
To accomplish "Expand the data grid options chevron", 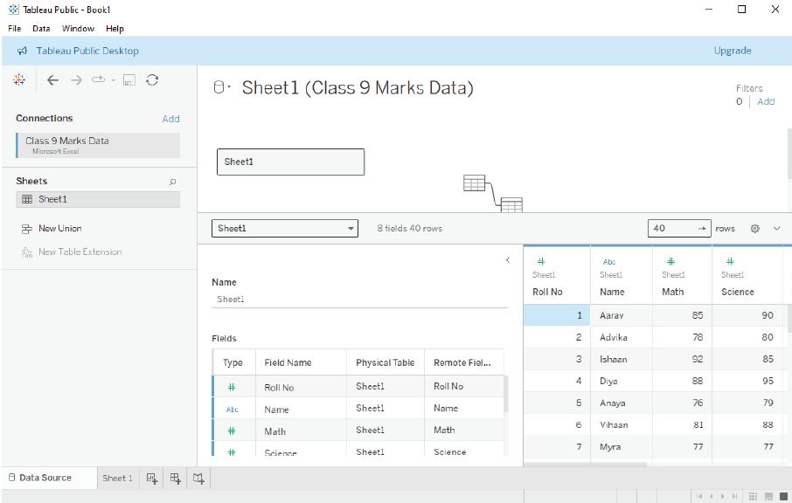I will pos(777,229).
